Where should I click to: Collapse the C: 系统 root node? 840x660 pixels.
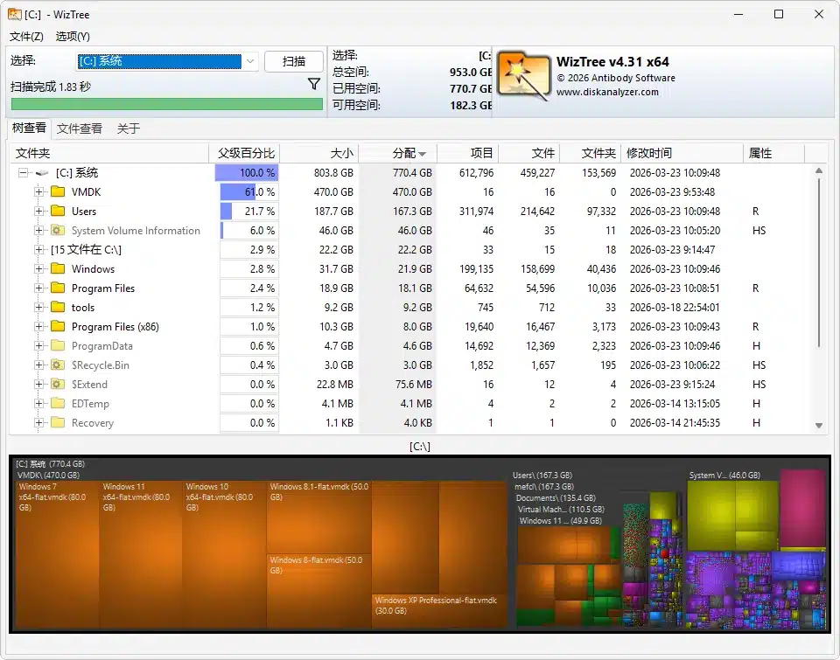coord(23,173)
